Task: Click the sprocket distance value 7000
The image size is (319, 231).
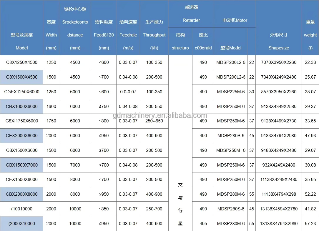Action: [75, 165]
